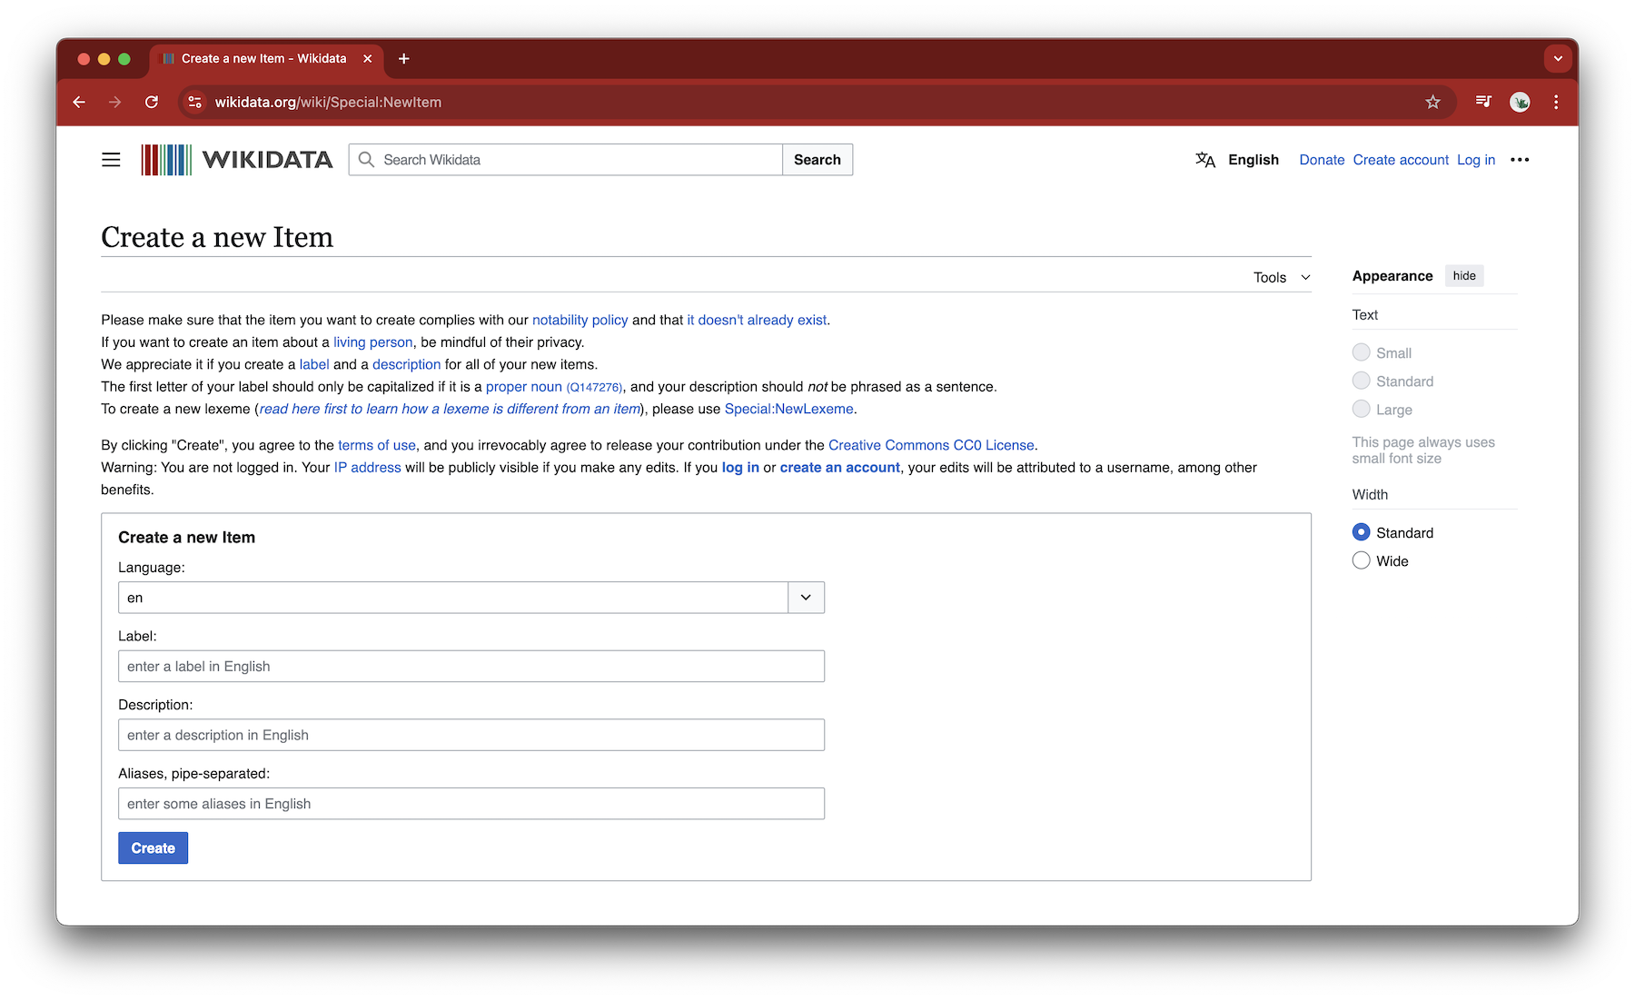Open the Special:NewLexeme link

tap(788, 409)
